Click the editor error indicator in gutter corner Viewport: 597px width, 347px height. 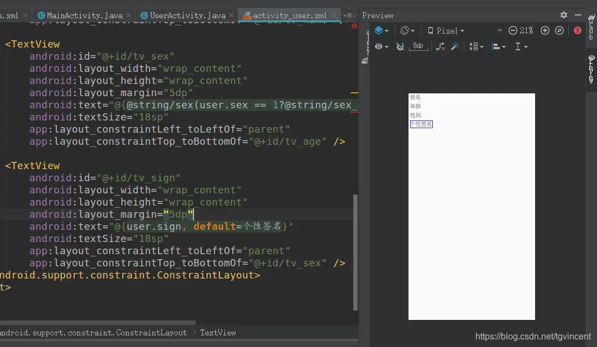pos(354,26)
